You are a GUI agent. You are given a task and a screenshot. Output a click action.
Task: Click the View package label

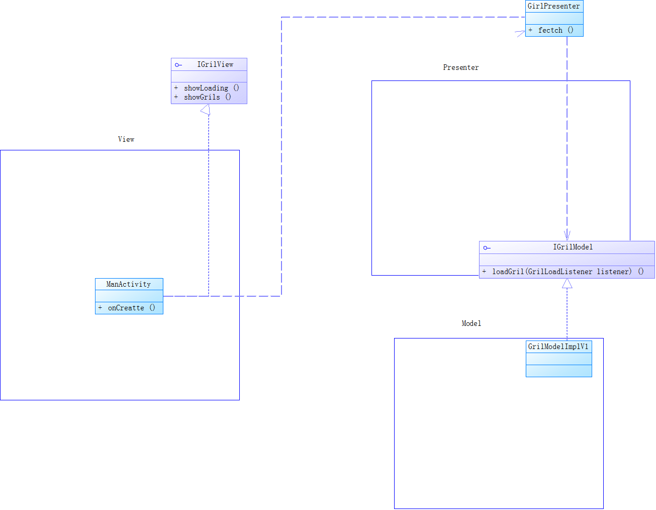pyautogui.click(x=126, y=139)
